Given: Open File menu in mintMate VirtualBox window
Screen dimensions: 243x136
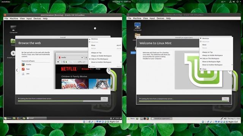Looking at the screenshot, I should pyautogui.click(x=129, y=18).
